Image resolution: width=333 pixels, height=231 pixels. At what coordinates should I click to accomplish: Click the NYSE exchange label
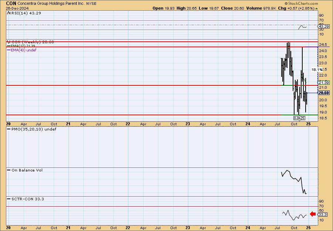click(x=91, y=4)
